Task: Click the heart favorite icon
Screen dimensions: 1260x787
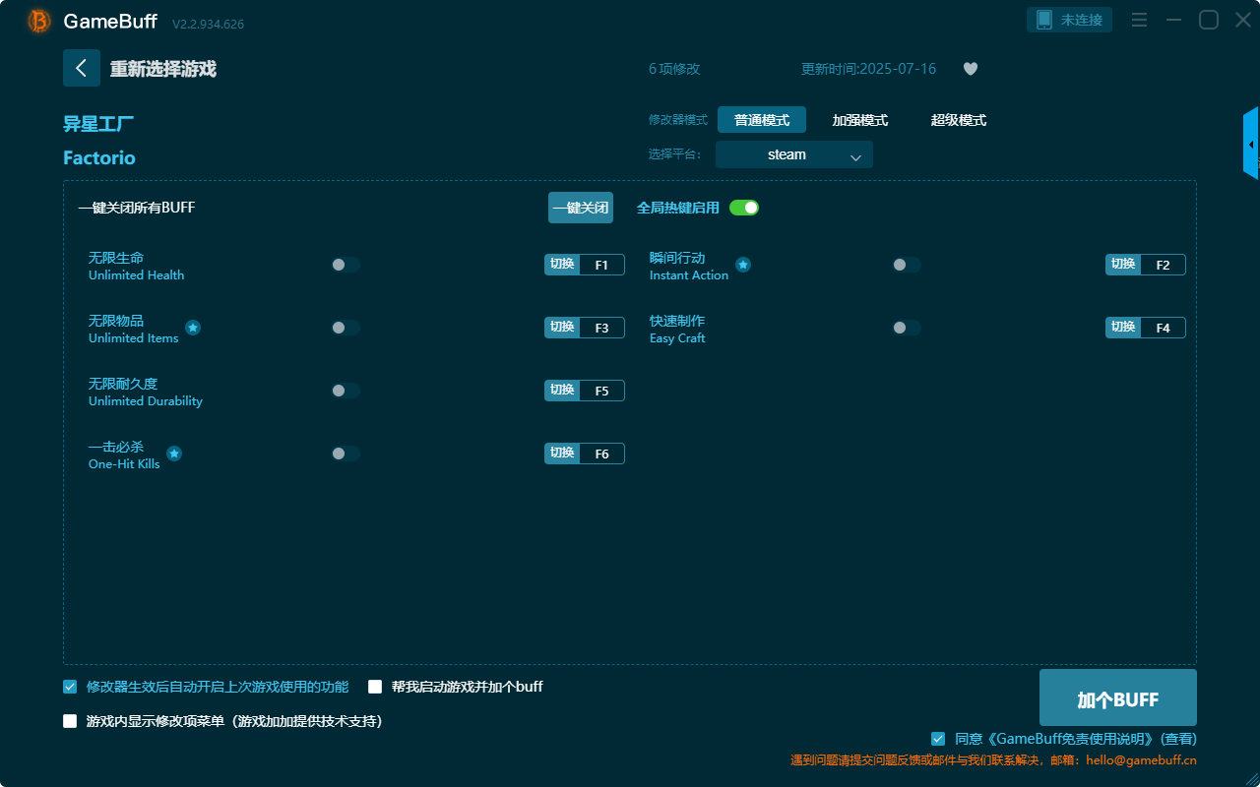Action: point(971,69)
